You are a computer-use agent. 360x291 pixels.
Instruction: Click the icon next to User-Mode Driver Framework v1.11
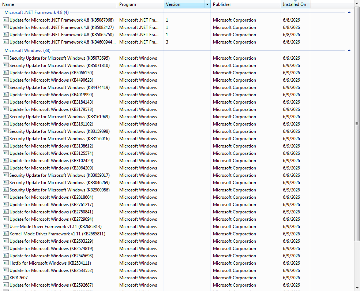pyautogui.click(x=6, y=227)
